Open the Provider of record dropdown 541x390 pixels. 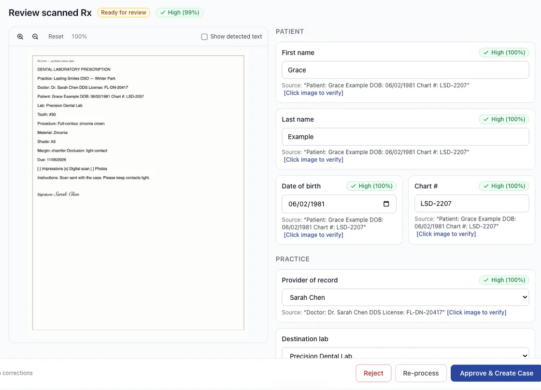pyautogui.click(x=405, y=297)
